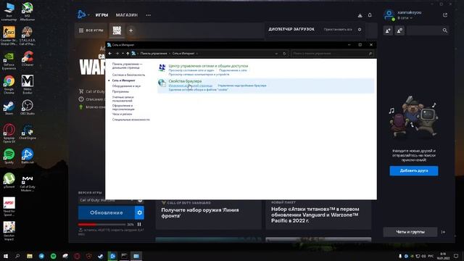Open 'Свойства браузера' link
Screen dimensions: 464x261
(185, 81)
